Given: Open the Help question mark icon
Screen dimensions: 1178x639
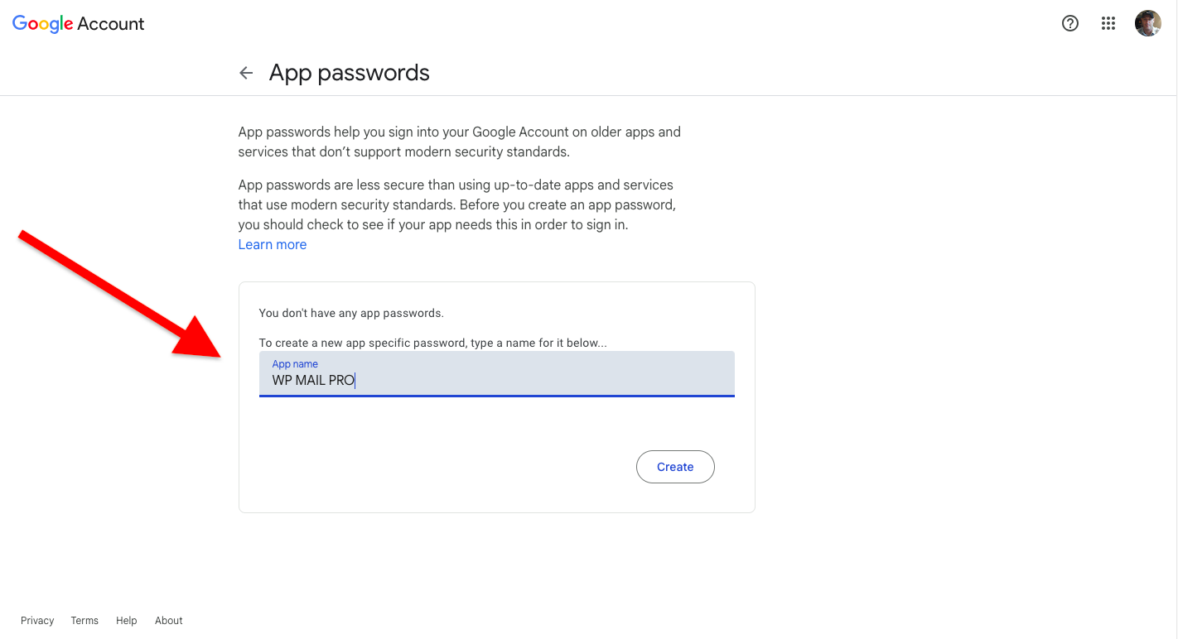Looking at the screenshot, I should coord(1070,23).
